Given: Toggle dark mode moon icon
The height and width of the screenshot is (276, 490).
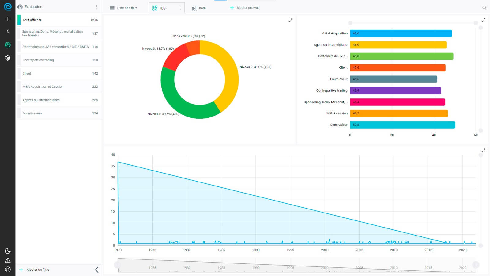Looking at the screenshot, I should 8,251.
